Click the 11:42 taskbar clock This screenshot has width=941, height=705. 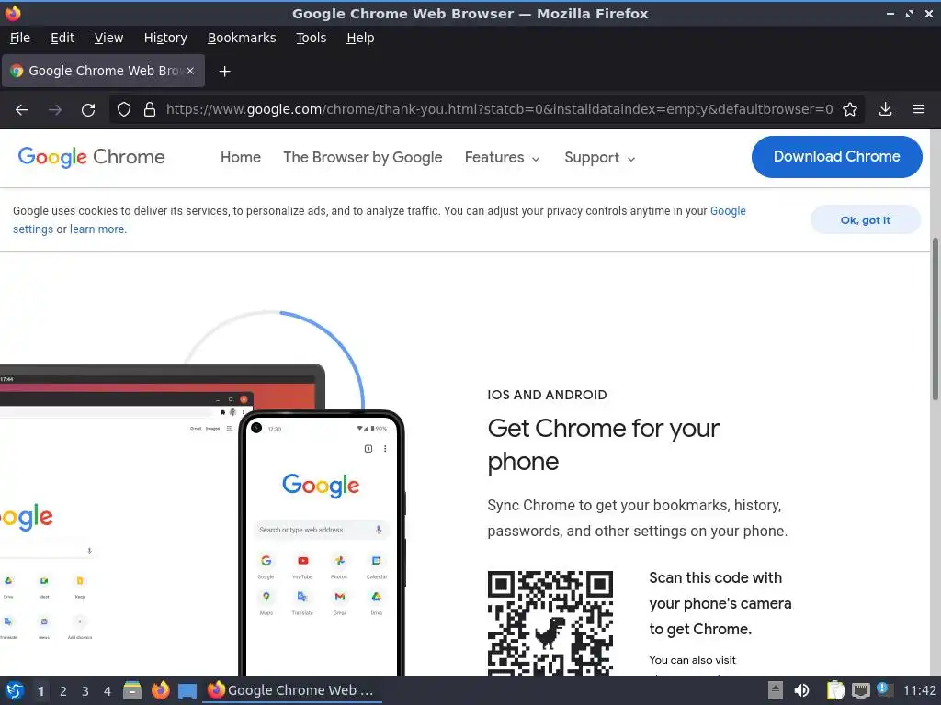pyautogui.click(x=919, y=690)
